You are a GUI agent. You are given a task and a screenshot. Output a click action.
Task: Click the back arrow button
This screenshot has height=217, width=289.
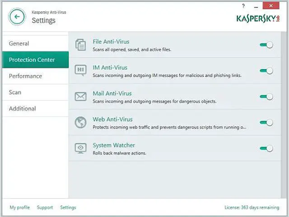coord(17,17)
